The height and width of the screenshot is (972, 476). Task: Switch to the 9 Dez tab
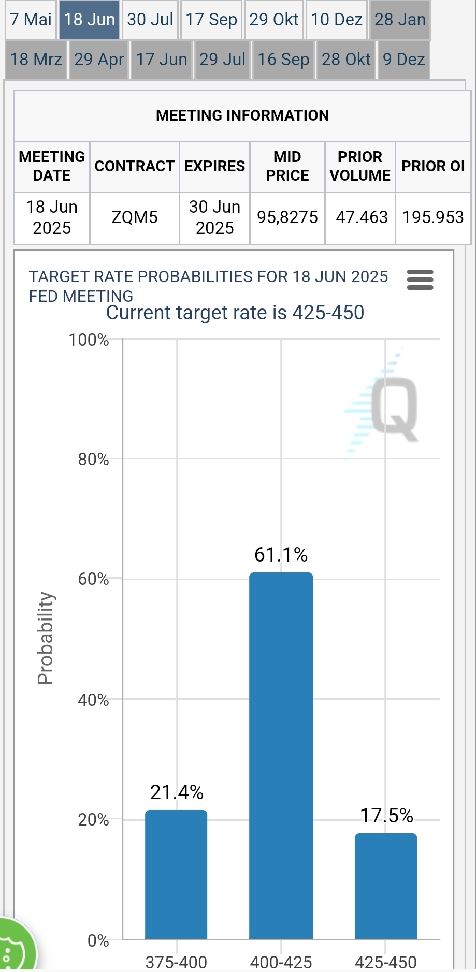tap(404, 60)
